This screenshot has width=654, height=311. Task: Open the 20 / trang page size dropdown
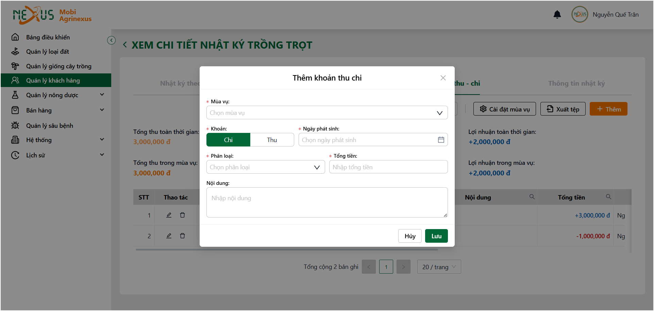[x=439, y=267]
